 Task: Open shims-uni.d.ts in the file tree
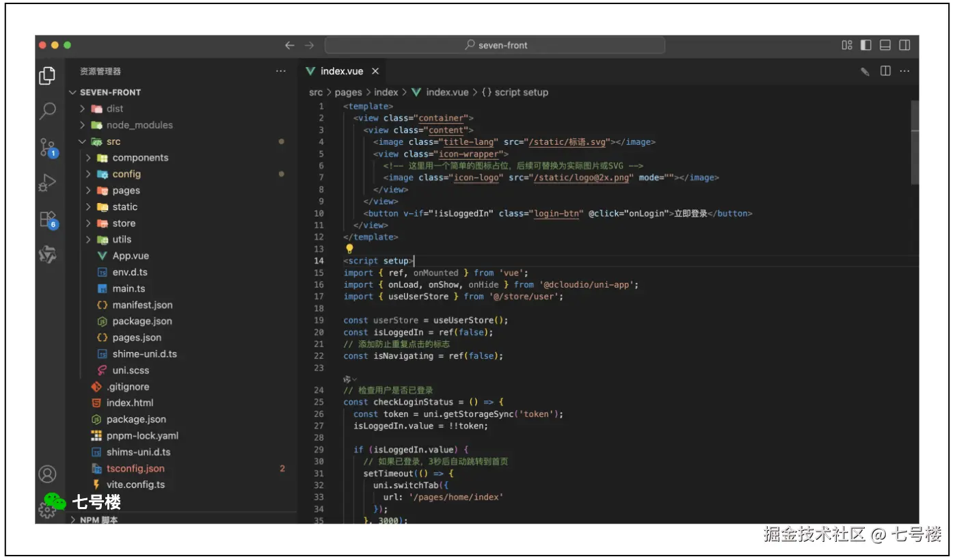click(138, 452)
